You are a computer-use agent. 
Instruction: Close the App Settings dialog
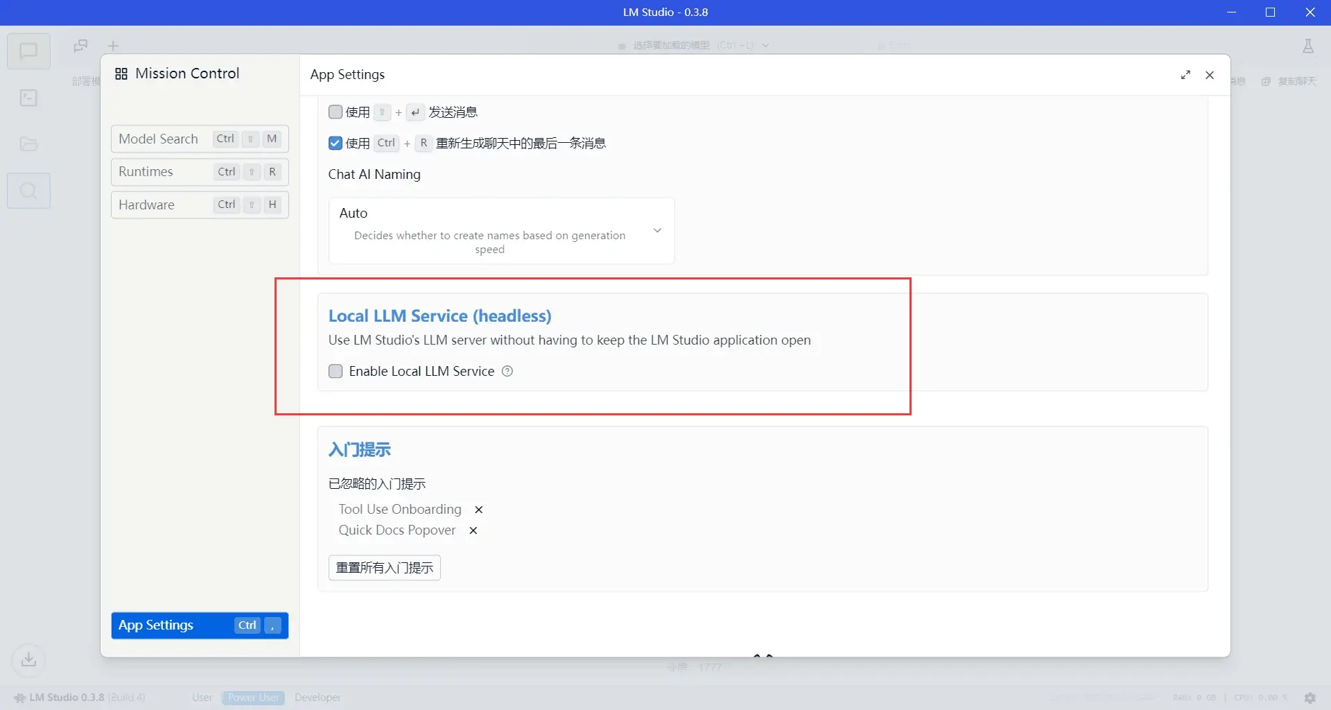click(1210, 75)
